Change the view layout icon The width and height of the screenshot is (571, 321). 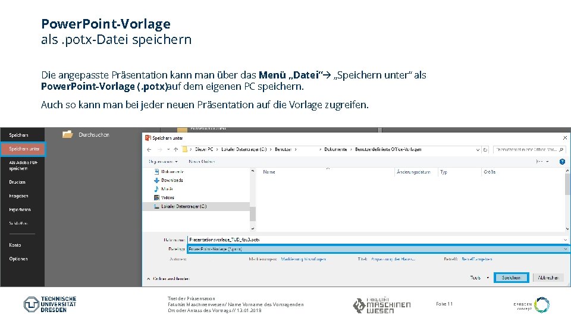pos(539,161)
